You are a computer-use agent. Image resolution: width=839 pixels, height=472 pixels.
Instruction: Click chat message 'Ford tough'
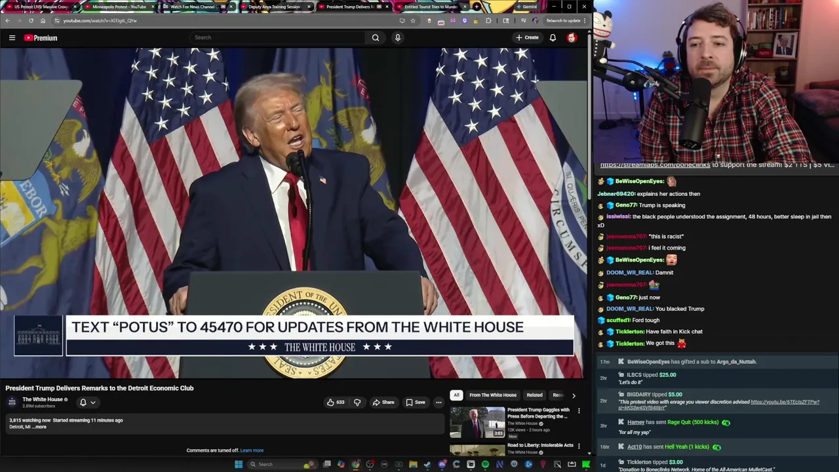pos(646,321)
